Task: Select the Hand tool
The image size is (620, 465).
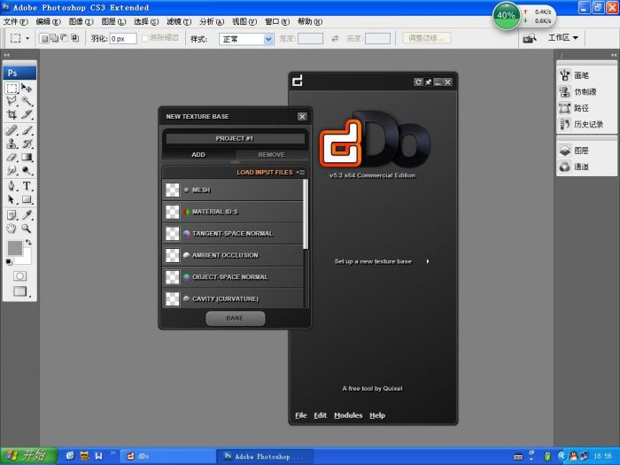Action: 12,229
